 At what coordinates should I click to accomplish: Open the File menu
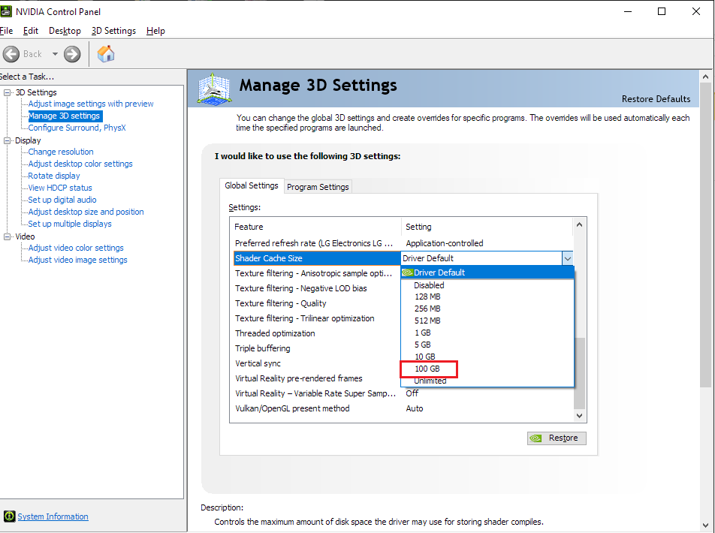pyautogui.click(x=6, y=31)
